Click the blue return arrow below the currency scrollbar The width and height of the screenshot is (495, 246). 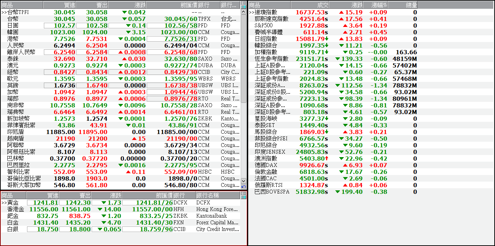244,187
